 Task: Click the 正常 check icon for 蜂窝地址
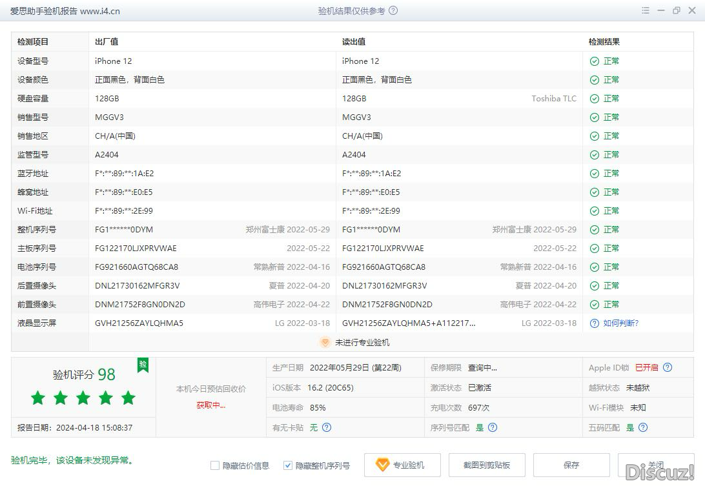click(x=595, y=192)
